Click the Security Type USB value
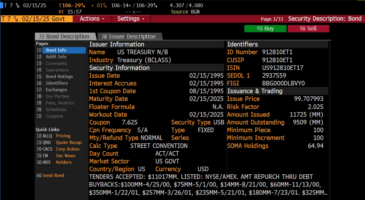This screenshot has height=200, width=365. click(x=218, y=122)
